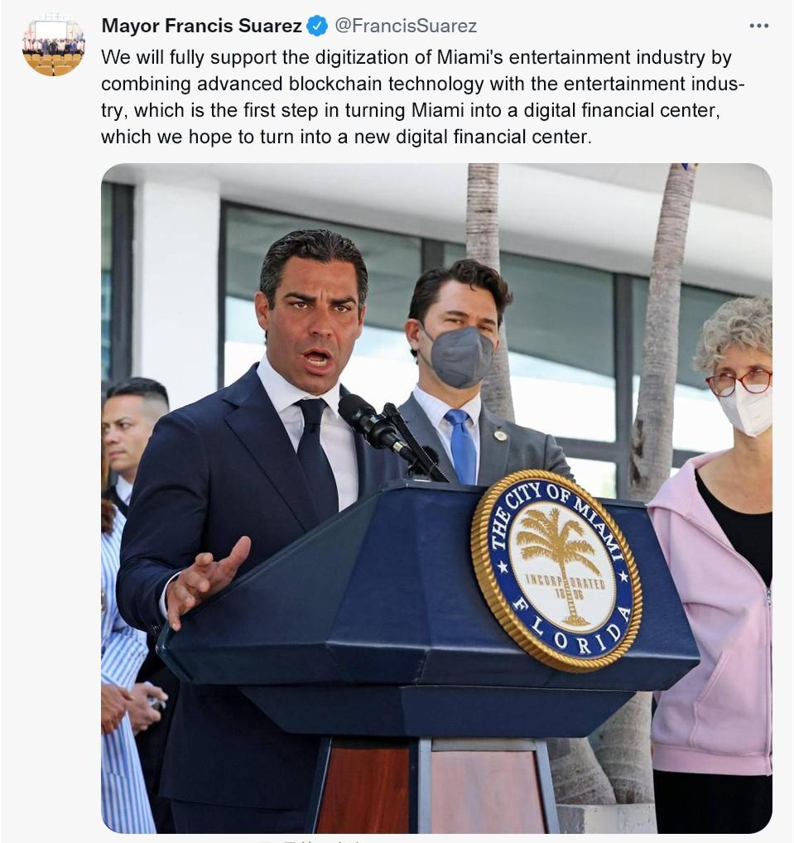
Task: Click the Mayor Francis Suarez display name
Action: 201,26
